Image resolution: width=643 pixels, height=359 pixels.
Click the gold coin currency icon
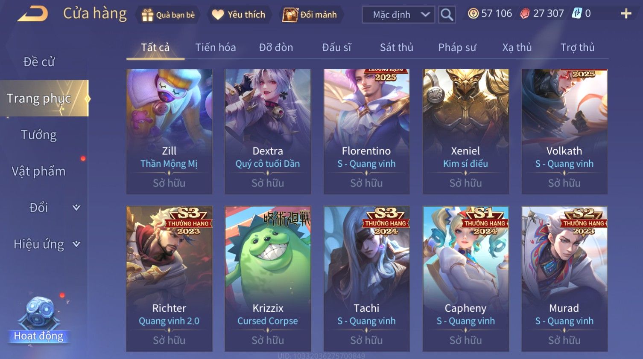click(x=473, y=14)
